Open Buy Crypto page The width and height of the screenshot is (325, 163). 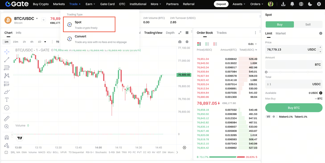[41, 4]
